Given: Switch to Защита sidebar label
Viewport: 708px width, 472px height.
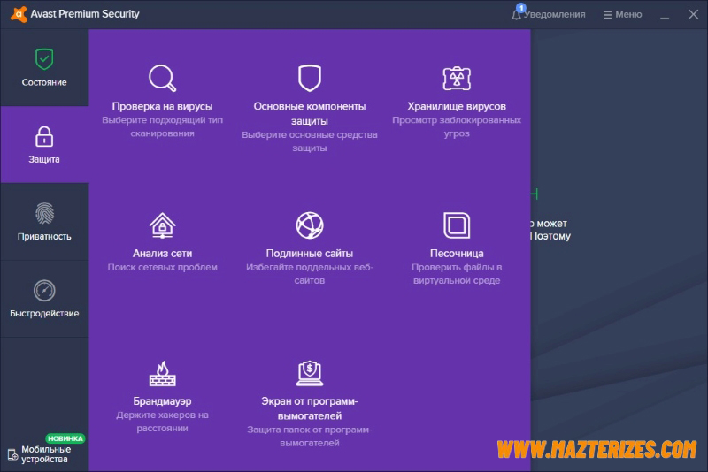Looking at the screenshot, I should (x=44, y=159).
